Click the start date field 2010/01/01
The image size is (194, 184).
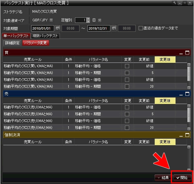[x=42, y=28]
